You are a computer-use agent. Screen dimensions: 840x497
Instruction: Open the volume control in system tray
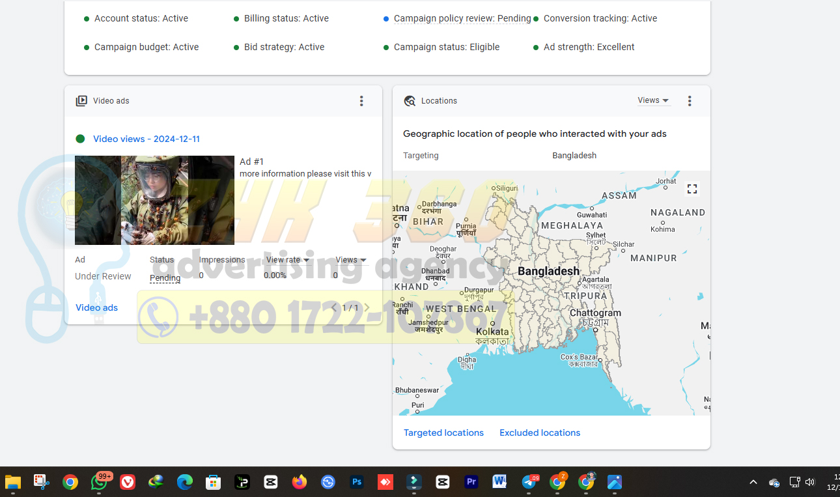(x=810, y=482)
